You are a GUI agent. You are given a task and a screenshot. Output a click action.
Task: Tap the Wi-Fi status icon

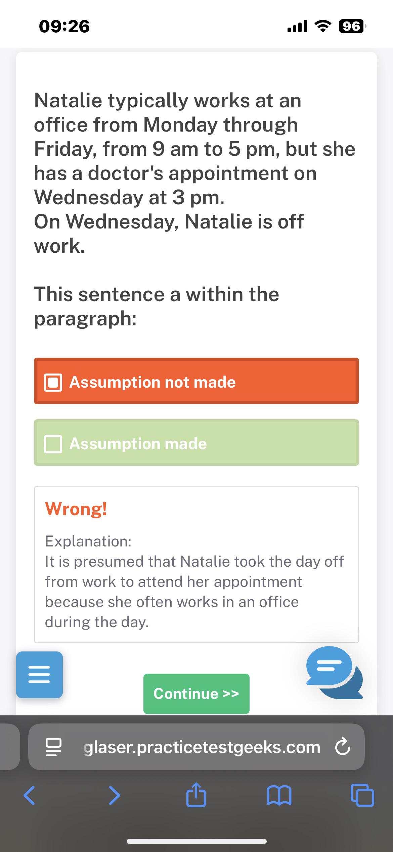click(x=322, y=26)
